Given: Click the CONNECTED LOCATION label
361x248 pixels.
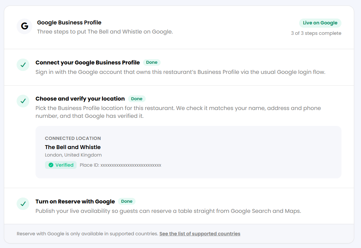Looking at the screenshot, I should click(73, 138).
